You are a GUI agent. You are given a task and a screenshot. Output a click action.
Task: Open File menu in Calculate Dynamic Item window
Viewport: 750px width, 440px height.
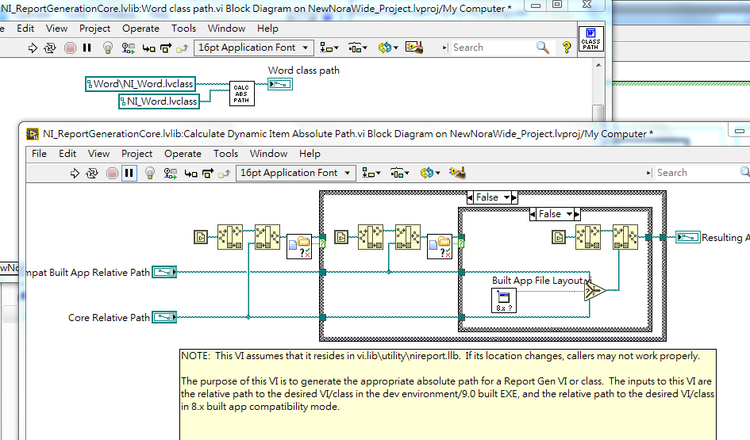39,154
